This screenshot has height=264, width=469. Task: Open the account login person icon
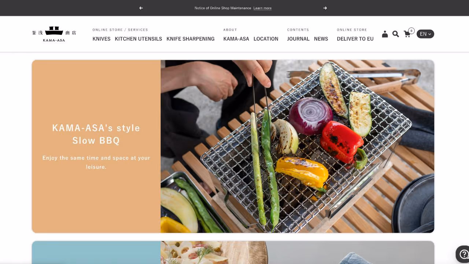385,34
